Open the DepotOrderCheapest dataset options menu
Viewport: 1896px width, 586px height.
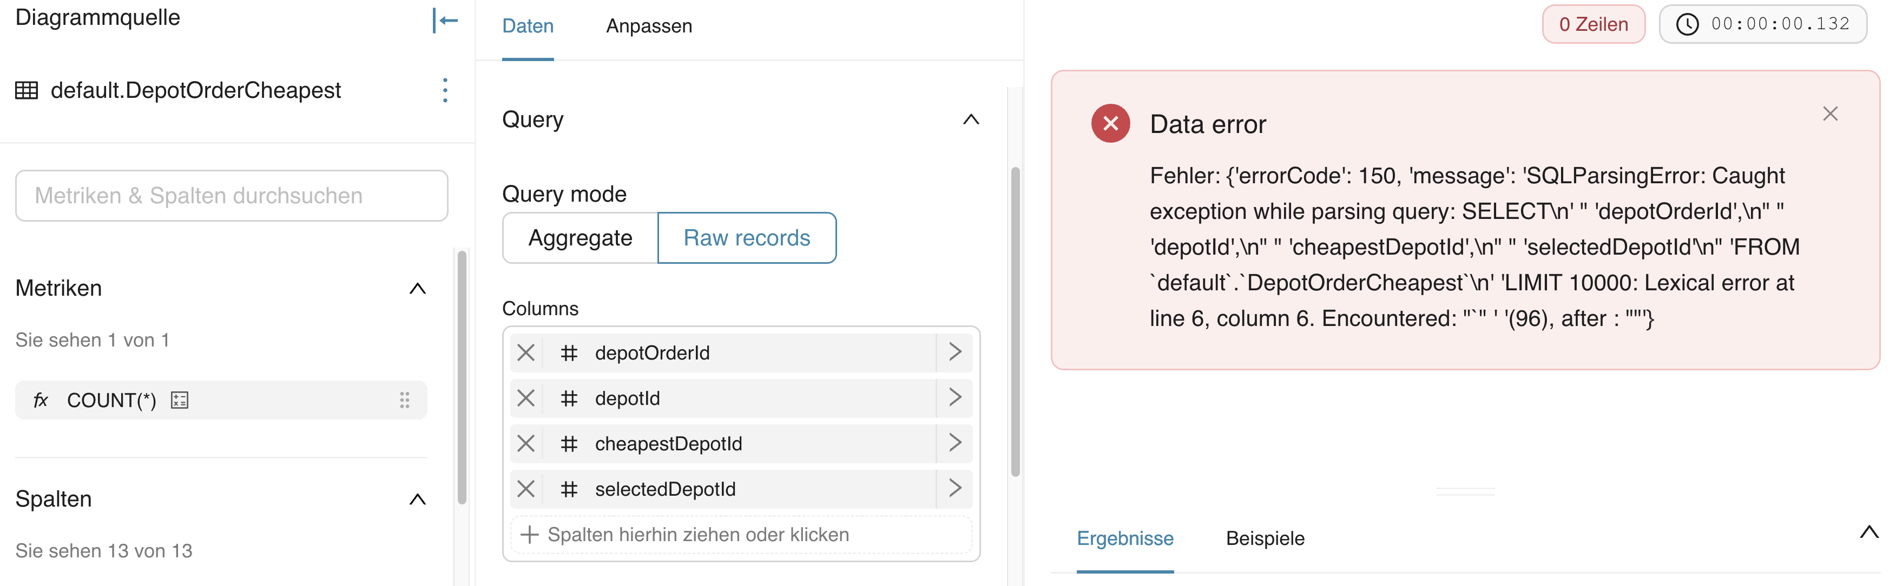click(x=445, y=90)
